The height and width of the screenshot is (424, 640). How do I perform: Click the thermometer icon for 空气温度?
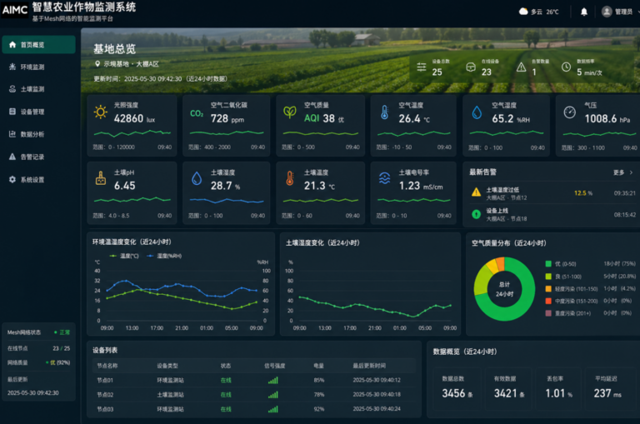tap(384, 112)
